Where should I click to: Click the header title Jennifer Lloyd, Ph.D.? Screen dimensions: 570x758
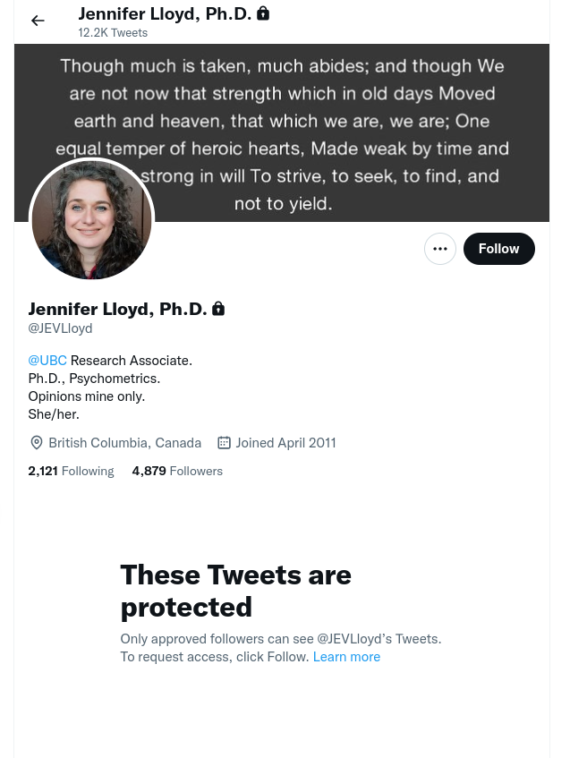164,13
